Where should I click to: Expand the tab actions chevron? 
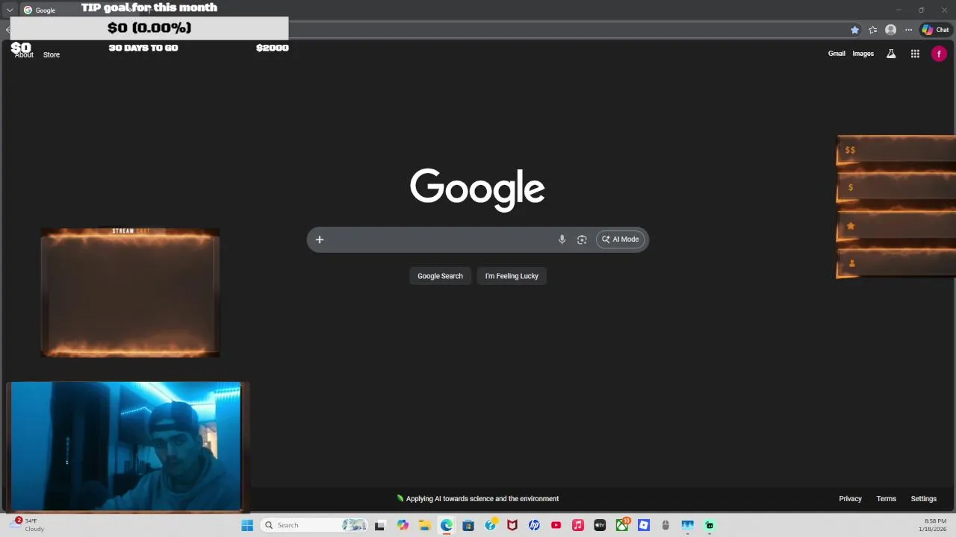click(x=10, y=10)
